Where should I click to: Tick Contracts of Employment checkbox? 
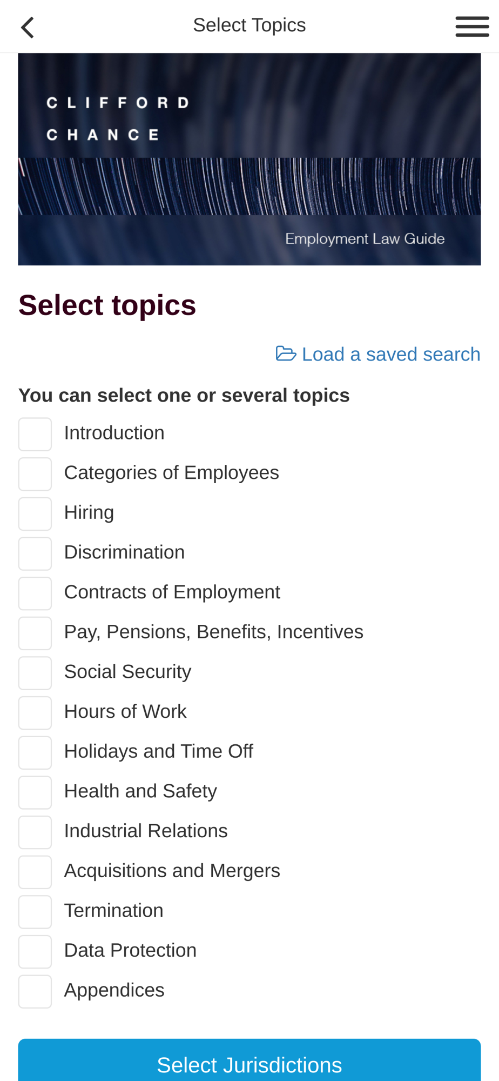click(35, 593)
